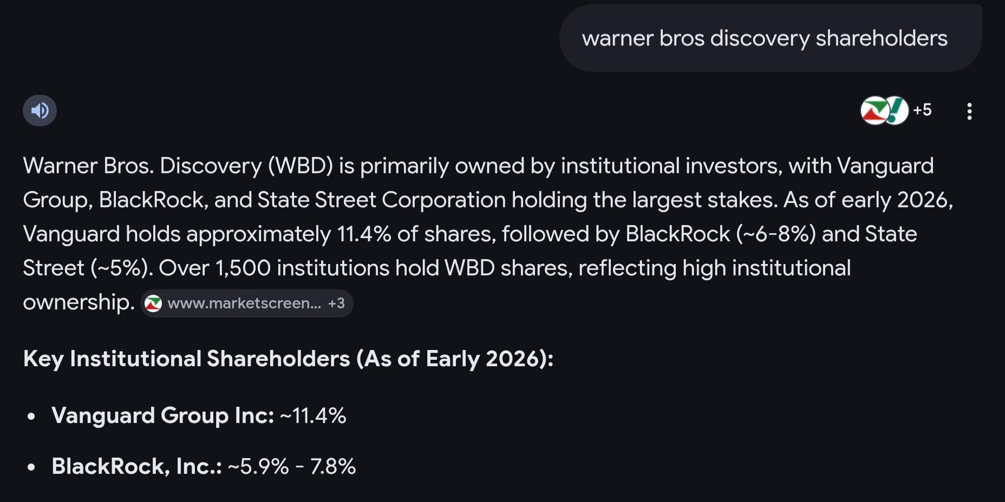Select the 'BlackRock, Inc.:' bullet label
This screenshot has width=1005, height=502.
coord(136,466)
